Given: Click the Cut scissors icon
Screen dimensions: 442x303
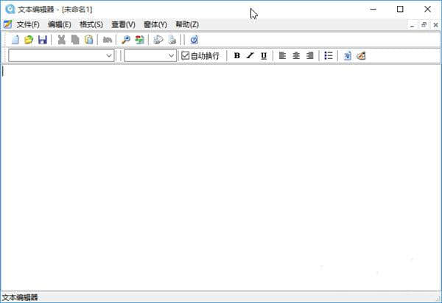Looking at the screenshot, I should pos(62,40).
